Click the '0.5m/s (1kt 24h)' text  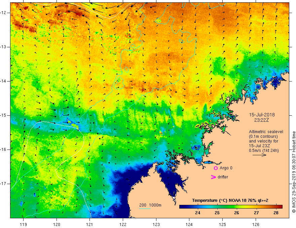264,151
